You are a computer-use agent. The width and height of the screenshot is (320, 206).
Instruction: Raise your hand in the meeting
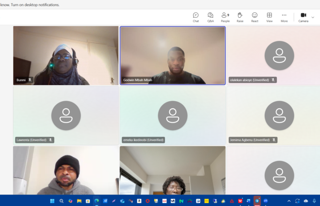(240, 17)
